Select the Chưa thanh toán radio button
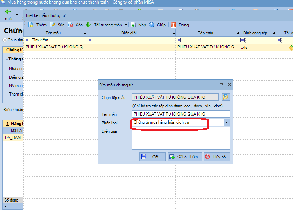The image size is (293, 210). click(5, 40)
